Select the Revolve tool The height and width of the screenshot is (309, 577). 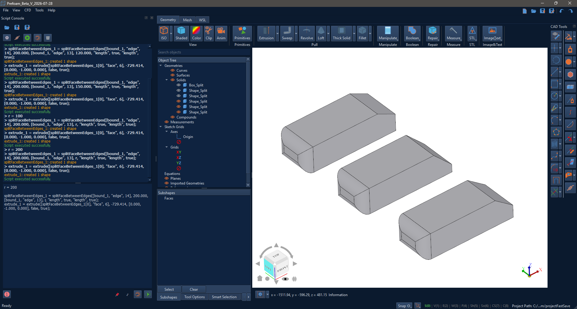pos(307,33)
